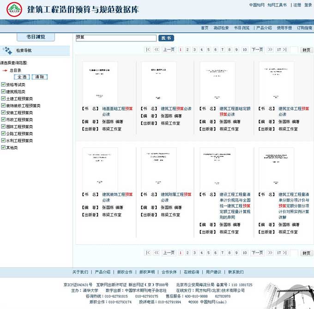Open cover thumbnail of 地基基础工程预算必读
Image resolution: width=314 pixels, height=309 pixels.
(x=100, y=82)
